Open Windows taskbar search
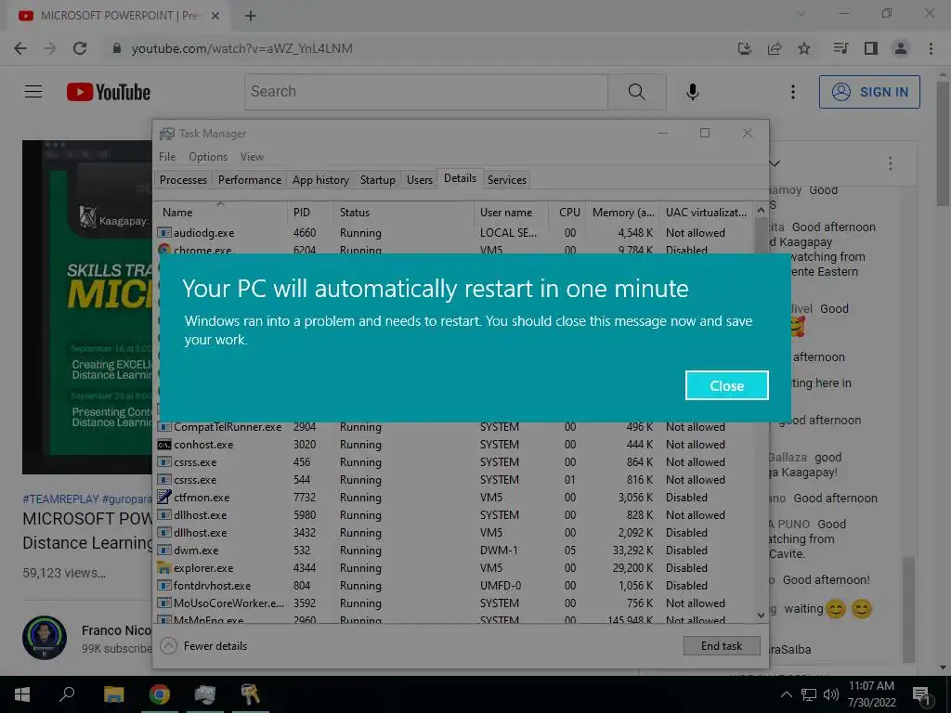Image resolution: width=951 pixels, height=713 pixels. 67,694
